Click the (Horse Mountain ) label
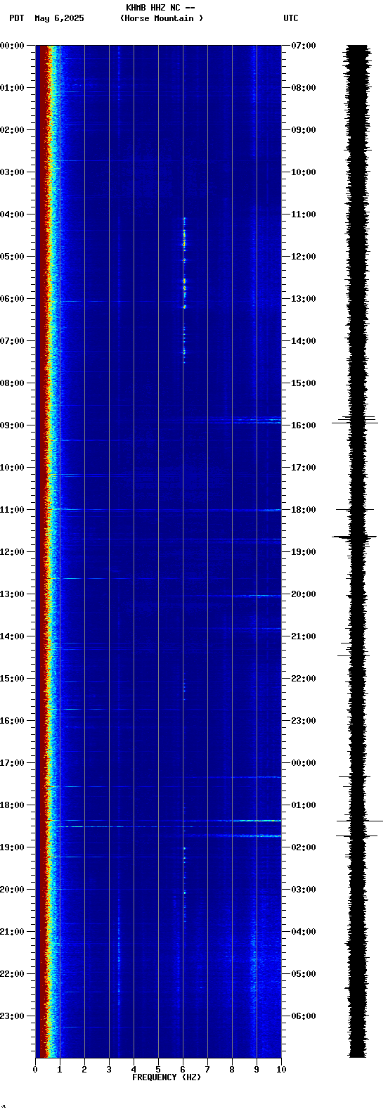Screen dimensions: 388x1114 [x=162, y=18]
